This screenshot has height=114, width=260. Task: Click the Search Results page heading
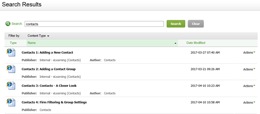(22, 4)
